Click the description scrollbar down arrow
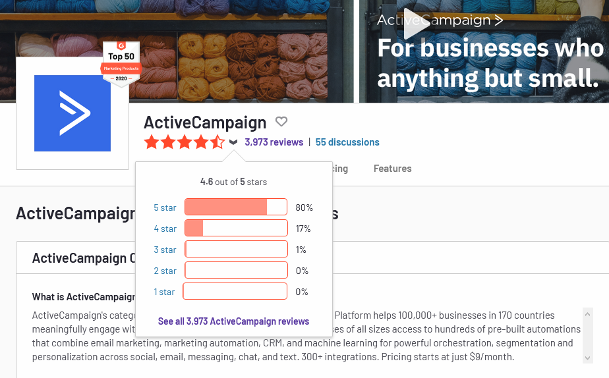Viewport: 609px width, 378px height. (x=588, y=358)
